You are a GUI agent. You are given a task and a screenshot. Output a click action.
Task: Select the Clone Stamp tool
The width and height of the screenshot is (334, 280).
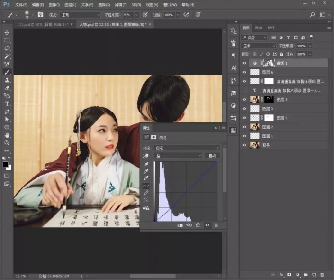click(x=7, y=80)
